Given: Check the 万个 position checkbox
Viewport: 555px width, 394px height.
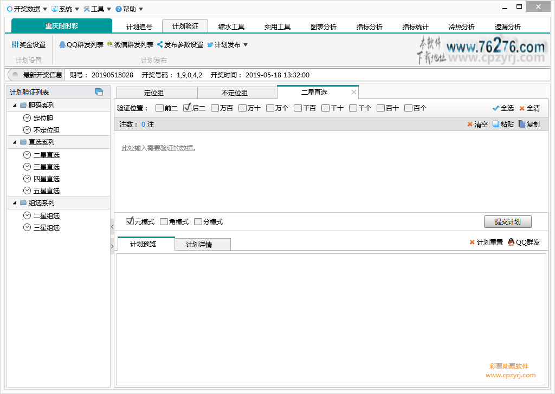Looking at the screenshot, I should (270, 108).
